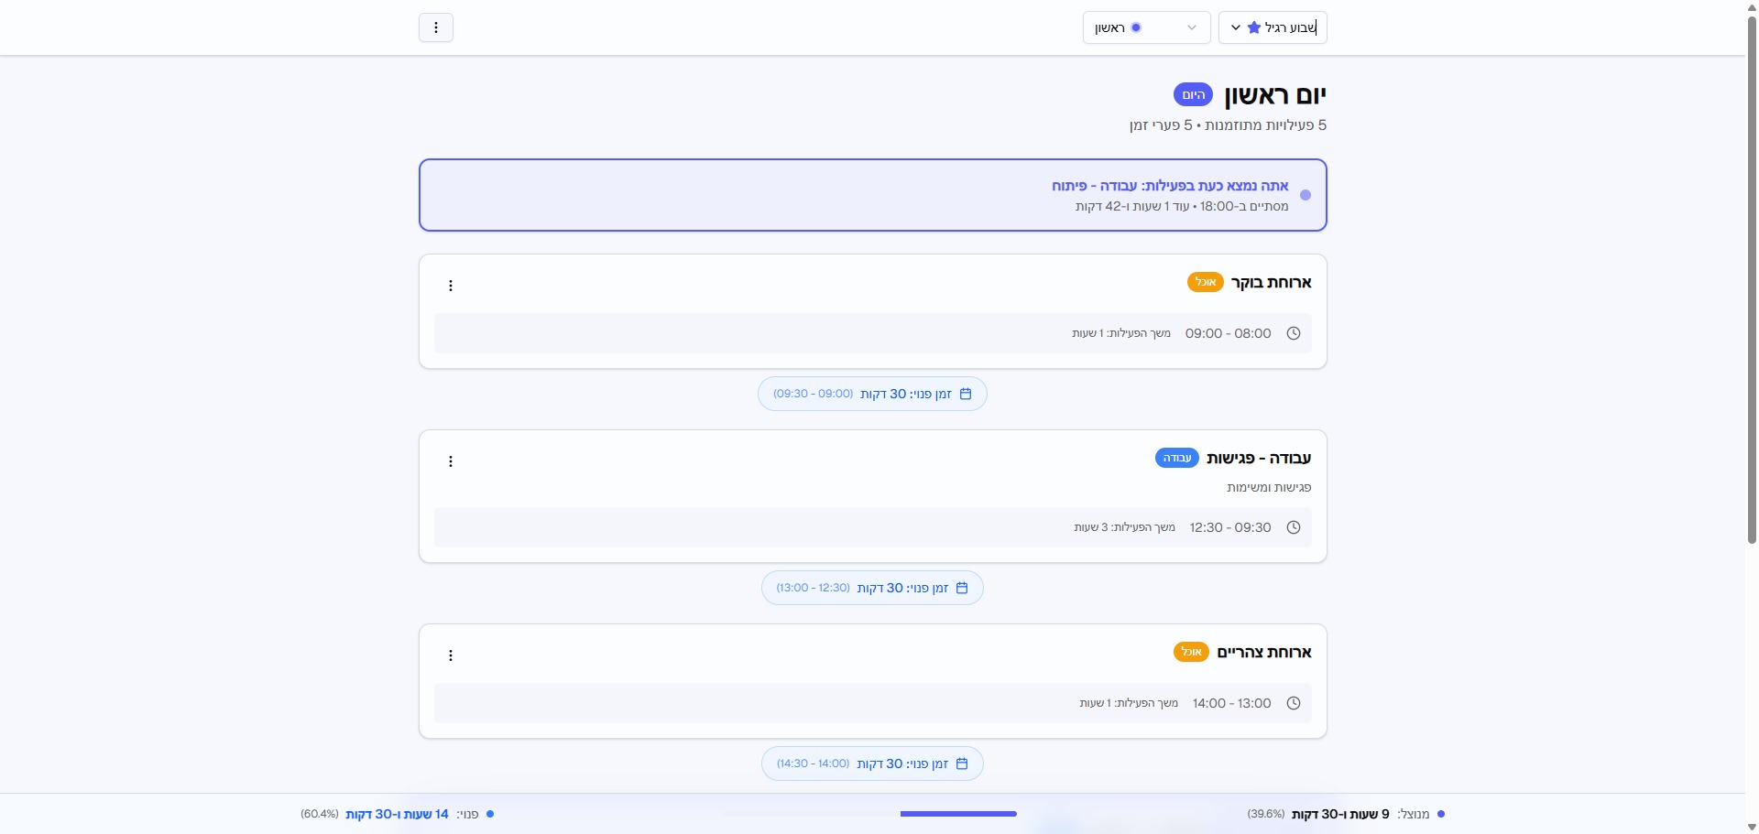The height and width of the screenshot is (834, 1759).
Task: Click the עבודה - פגישות activity title
Action: coord(1259,458)
